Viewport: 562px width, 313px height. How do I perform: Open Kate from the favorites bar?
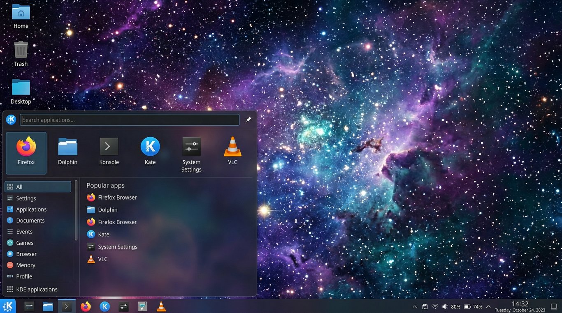(150, 150)
